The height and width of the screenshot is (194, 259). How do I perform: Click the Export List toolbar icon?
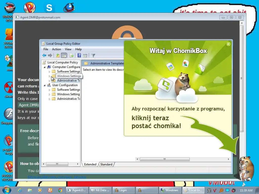(x=72, y=55)
